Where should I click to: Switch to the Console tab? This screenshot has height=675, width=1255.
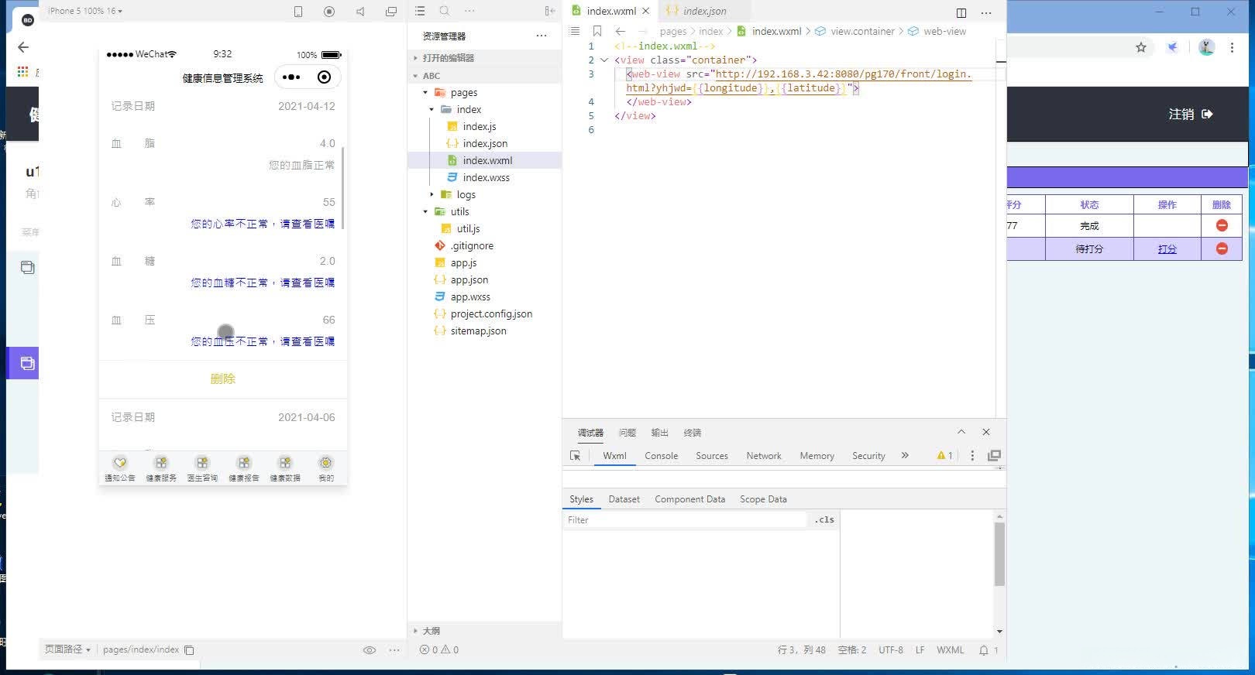661,456
